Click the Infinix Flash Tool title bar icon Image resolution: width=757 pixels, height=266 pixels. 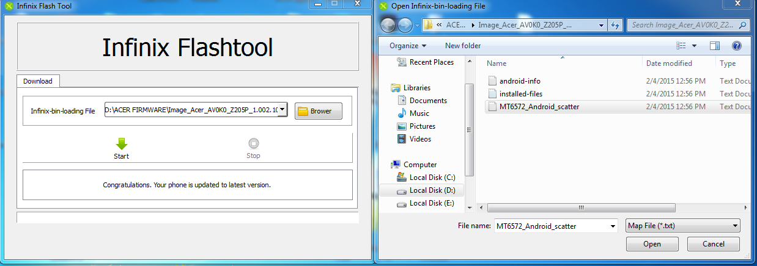click(9, 5)
